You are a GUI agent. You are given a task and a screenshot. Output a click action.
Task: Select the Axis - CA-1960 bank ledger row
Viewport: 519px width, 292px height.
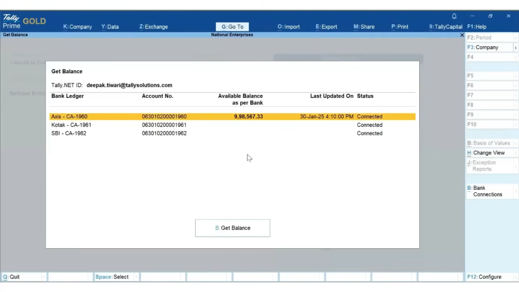tap(232, 116)
